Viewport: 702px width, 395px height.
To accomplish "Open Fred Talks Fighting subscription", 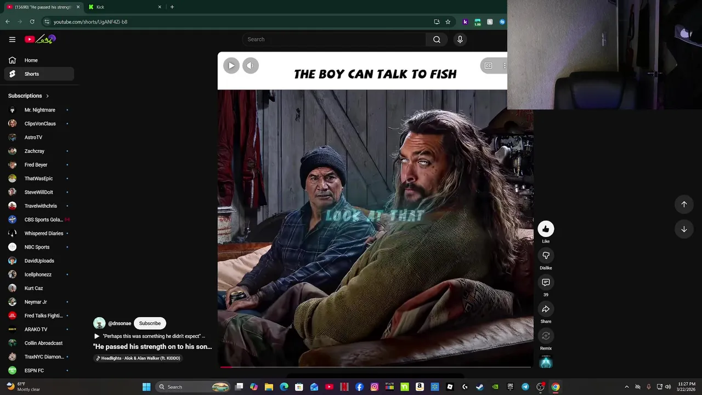I will coord(39,315).
